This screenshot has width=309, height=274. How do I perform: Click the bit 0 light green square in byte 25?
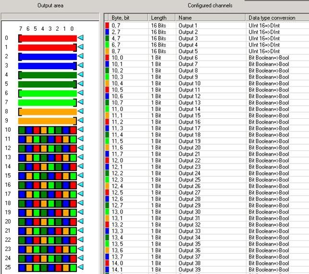(73, 268)
